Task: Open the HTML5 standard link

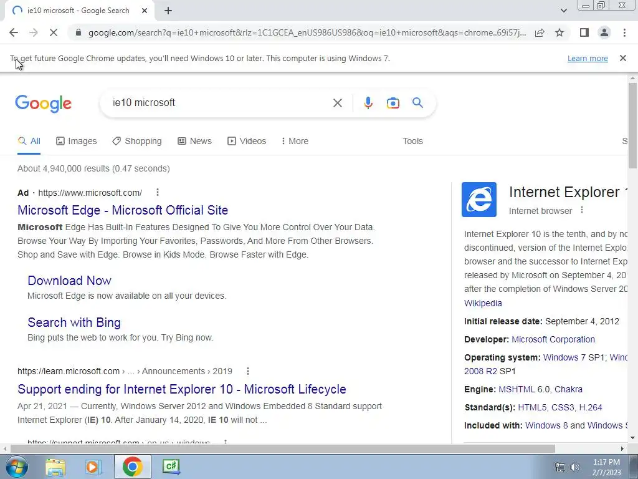Action: 533,407
